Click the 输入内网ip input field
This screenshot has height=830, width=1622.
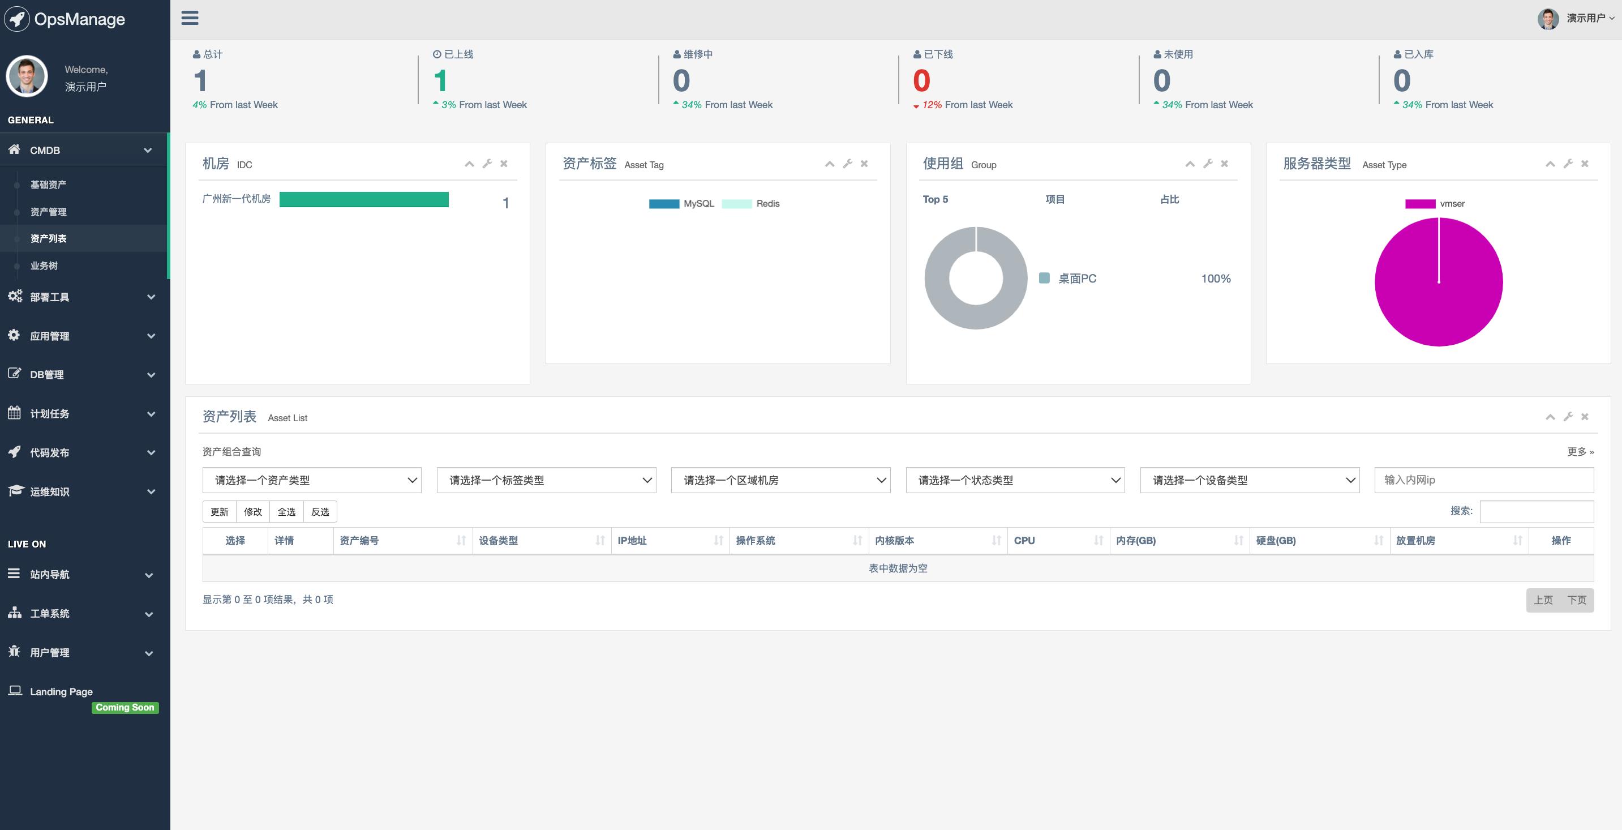[x=1483, y=480]
